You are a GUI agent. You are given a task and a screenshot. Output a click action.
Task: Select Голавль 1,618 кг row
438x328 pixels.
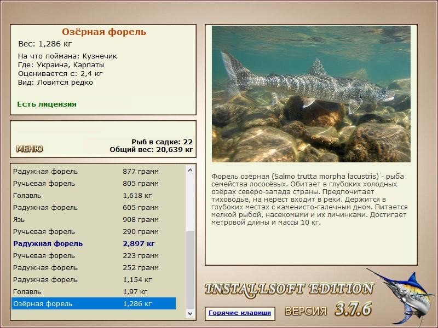(94, 196)
